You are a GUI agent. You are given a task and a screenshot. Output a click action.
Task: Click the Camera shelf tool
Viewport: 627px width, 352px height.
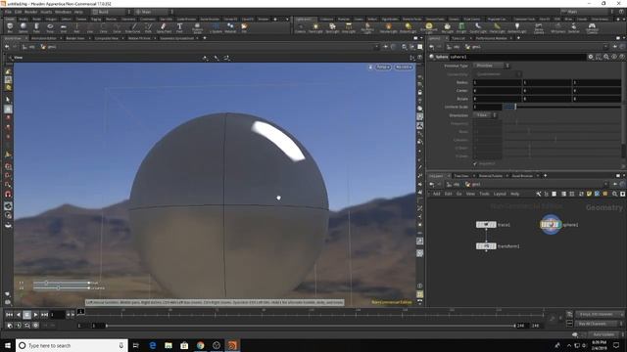tap(300, 27)
